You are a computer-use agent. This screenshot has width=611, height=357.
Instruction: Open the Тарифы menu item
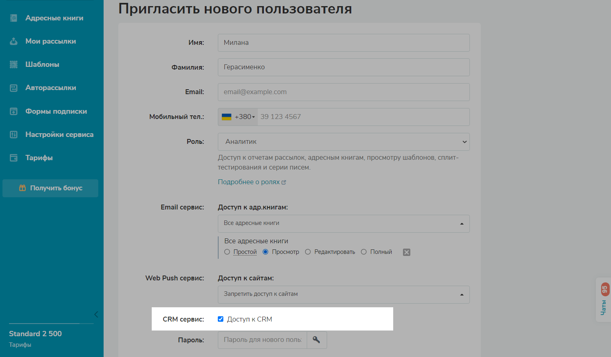pos(39,158)
